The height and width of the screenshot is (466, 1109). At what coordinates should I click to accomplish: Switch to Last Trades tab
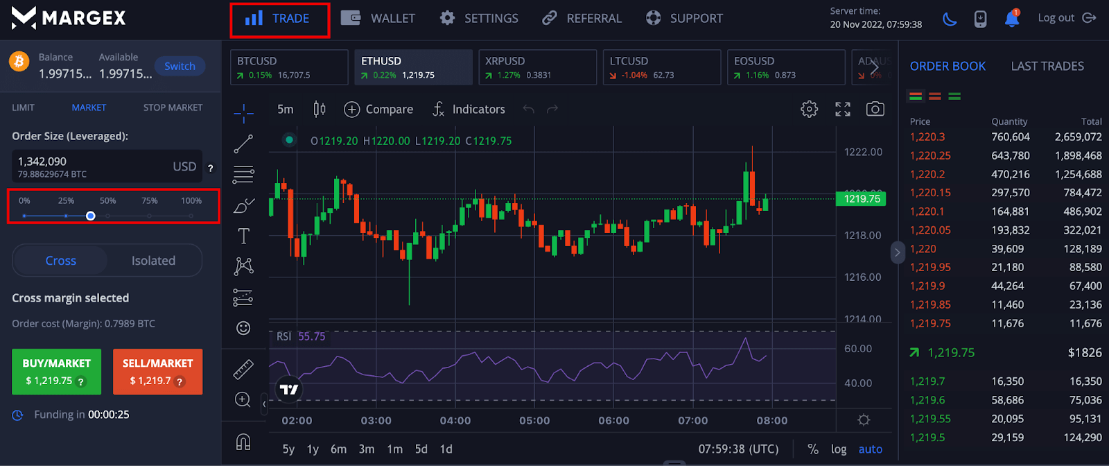[1047, 66]
